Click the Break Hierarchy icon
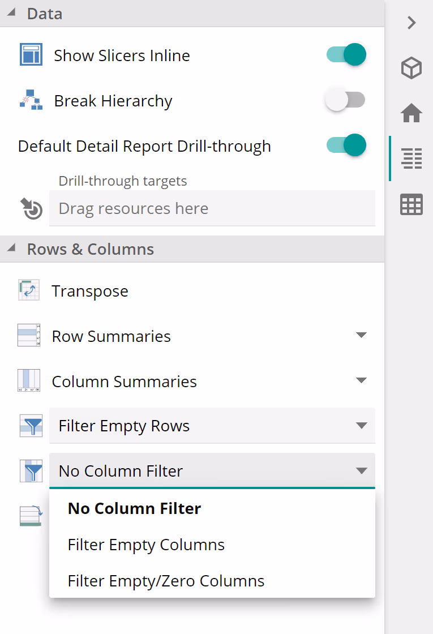This screenshot has height=634, width=433. (31, 100)
